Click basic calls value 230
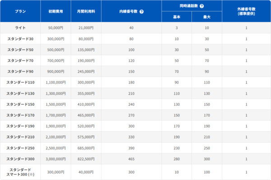The height and width of the screenshot is (180, 271). click(x=177, y=148)
